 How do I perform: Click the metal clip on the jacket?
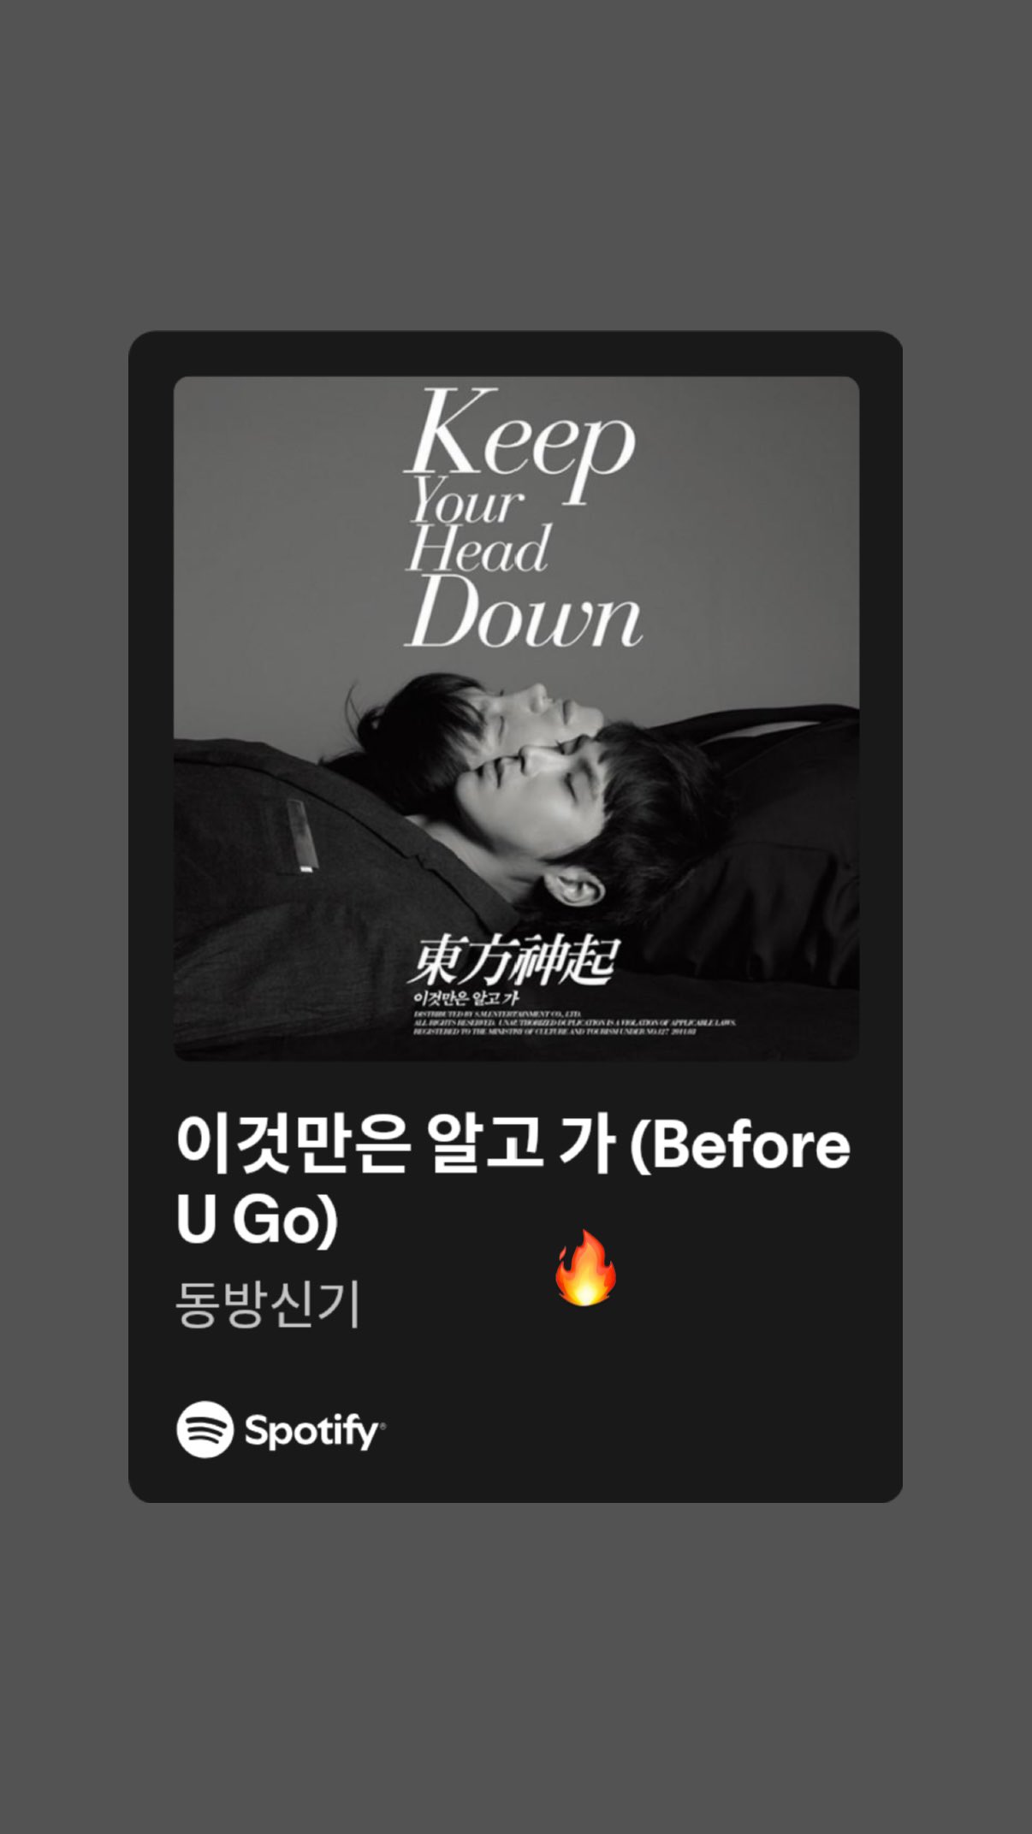[x=299, y=836]
